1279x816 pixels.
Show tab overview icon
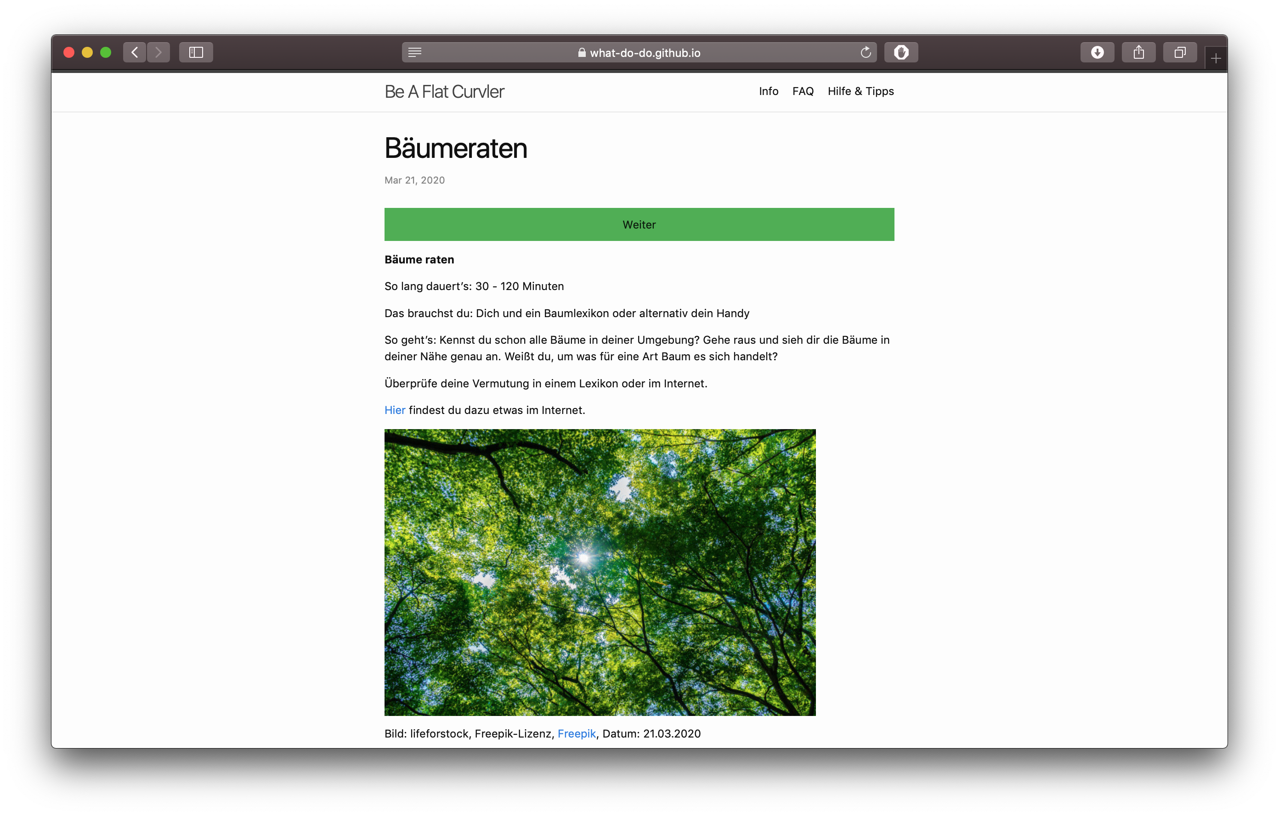point(1180,52)
